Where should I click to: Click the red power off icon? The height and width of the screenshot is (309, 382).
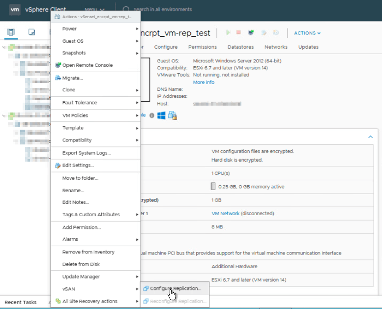(238, 33)
